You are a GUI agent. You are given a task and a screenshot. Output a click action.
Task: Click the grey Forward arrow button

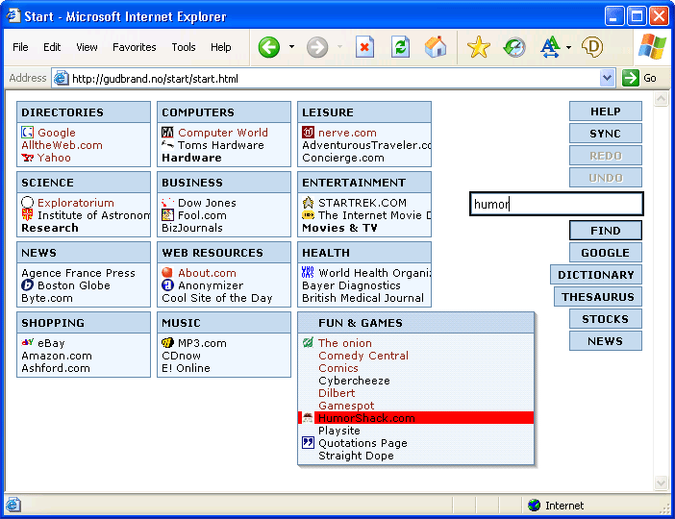click(317, 47)
